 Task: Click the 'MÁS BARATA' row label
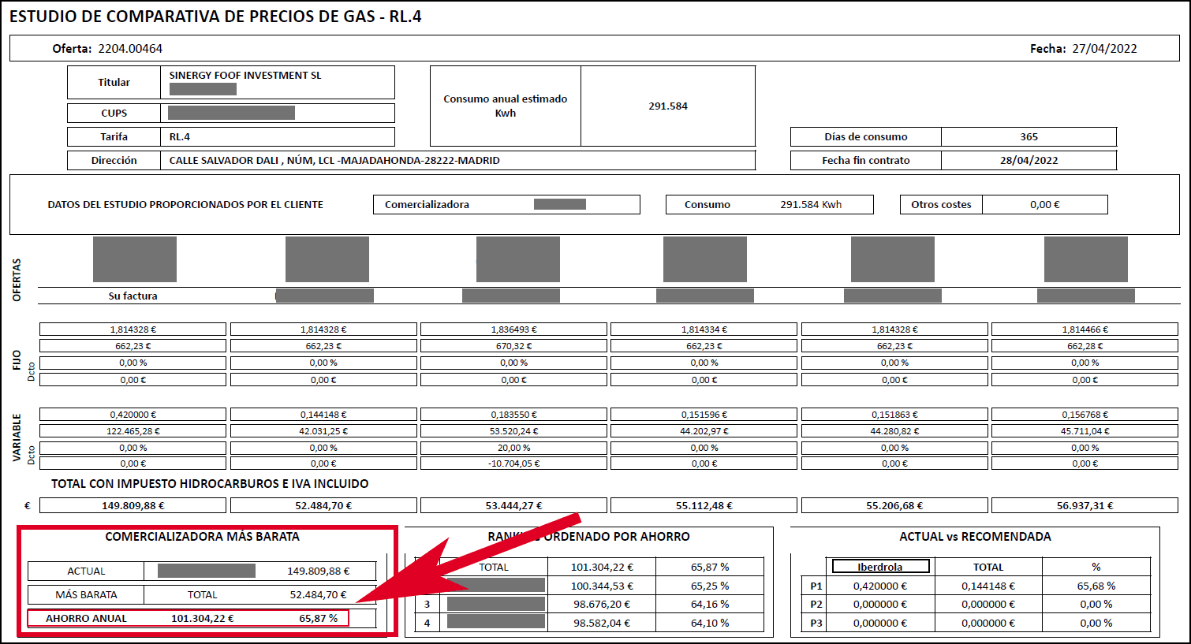(x=86, y=595)
